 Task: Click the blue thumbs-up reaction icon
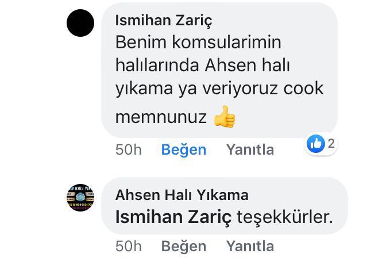tap(316, 144)
